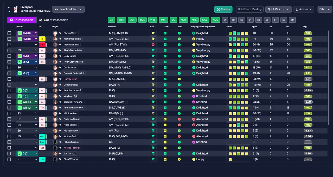Click Fabian Mrozek's silhouette portrait icon

[55, 142]
